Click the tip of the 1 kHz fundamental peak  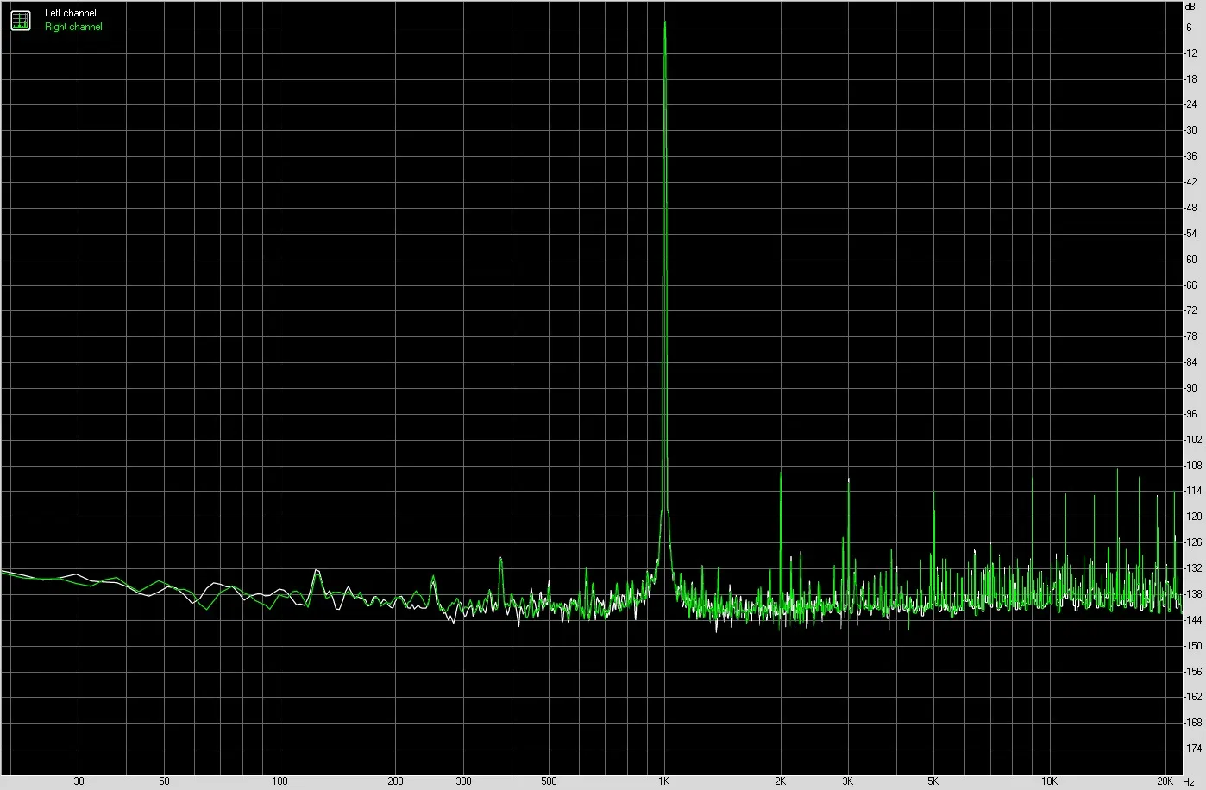pos(664,22)
